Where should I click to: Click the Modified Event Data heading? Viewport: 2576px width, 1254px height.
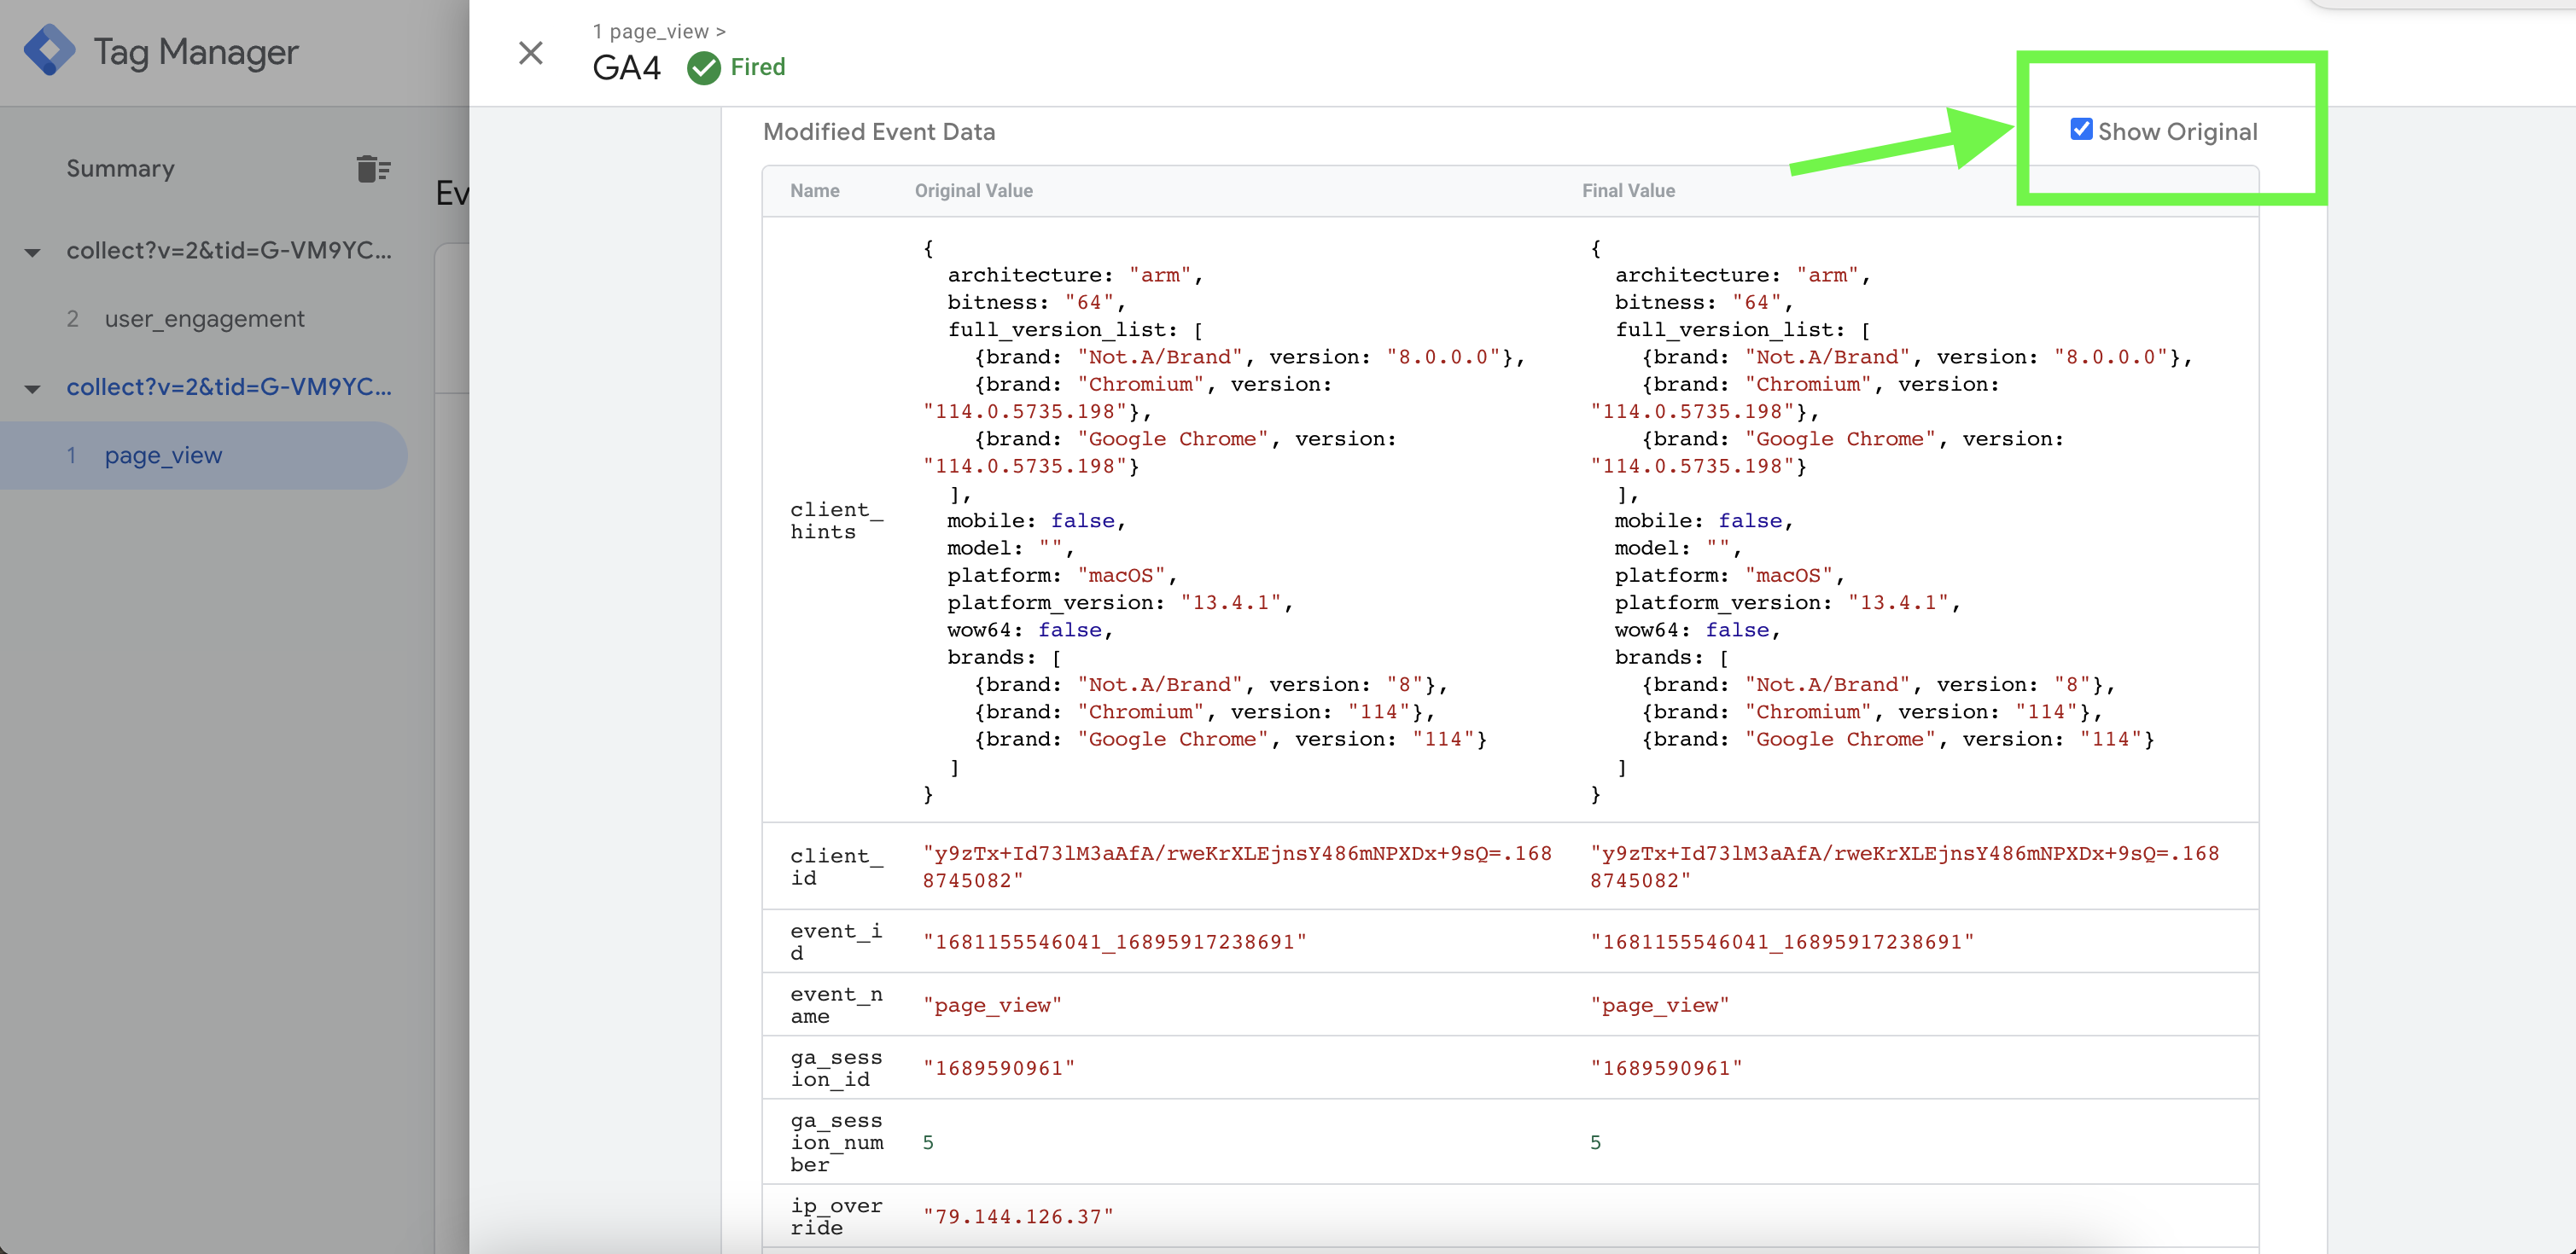[x=879, y=132]
